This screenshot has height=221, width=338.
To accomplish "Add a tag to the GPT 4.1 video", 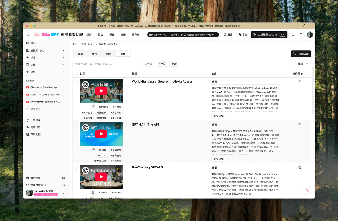I will (x=93, y=150).
